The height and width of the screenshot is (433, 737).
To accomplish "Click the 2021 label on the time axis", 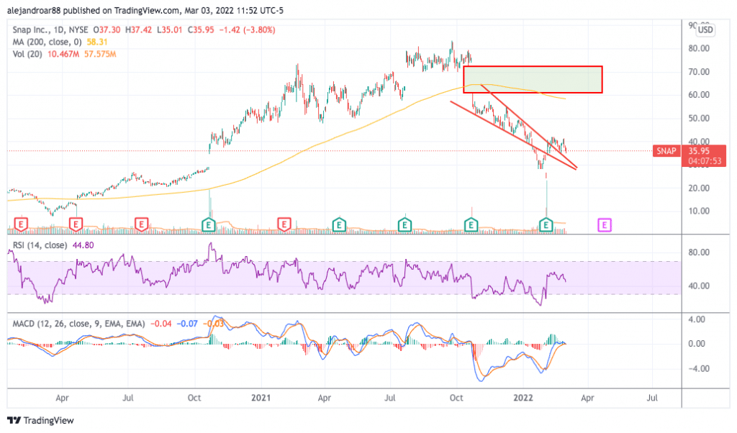I will [x=261, y=398].
